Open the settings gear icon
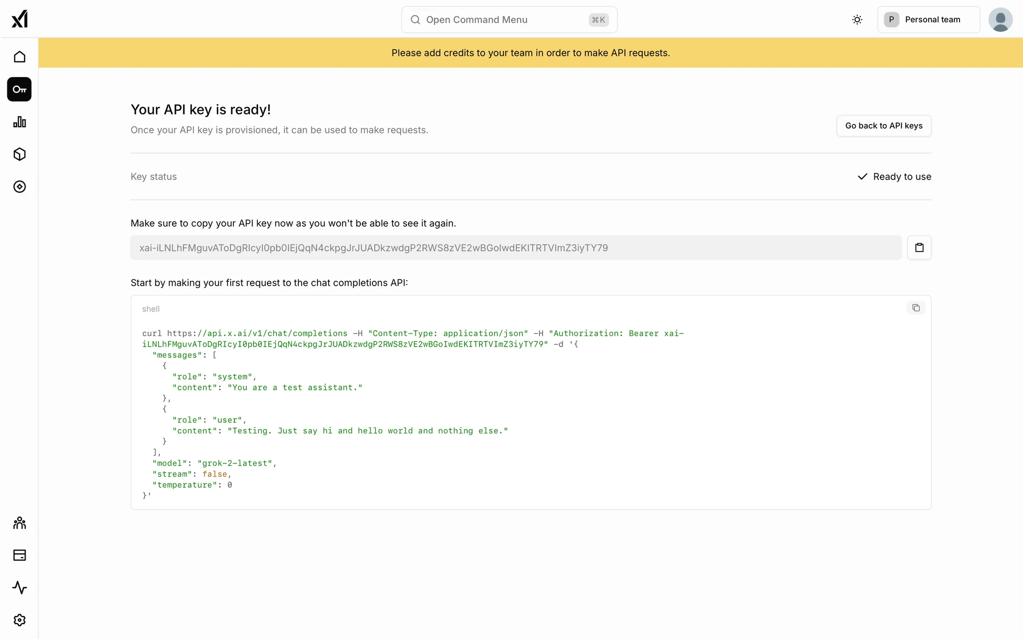This screenshot has width=1023, height=639. coord(20,620)
